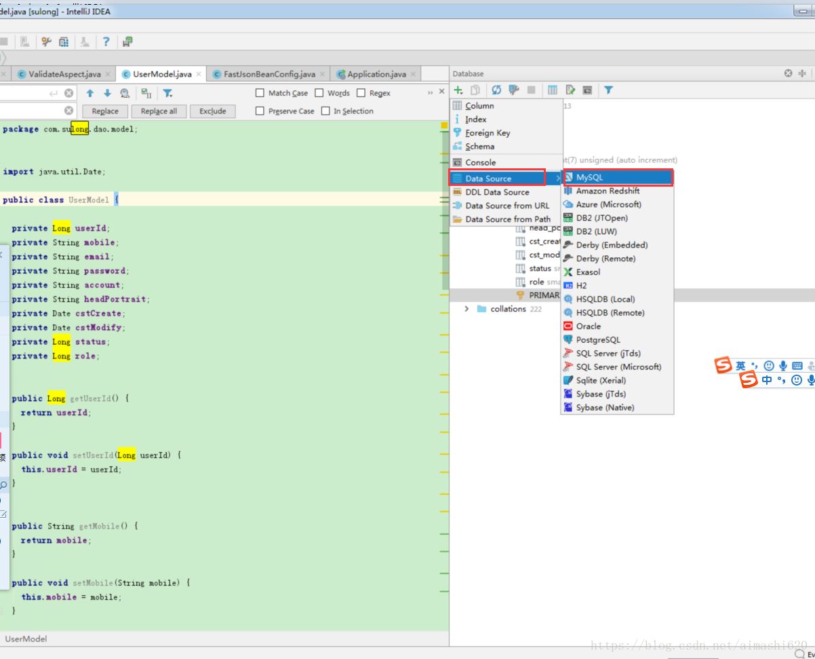Click the refresh icon in Database toolbar
This screenshot has height=659, width=815.
(496, 90)
